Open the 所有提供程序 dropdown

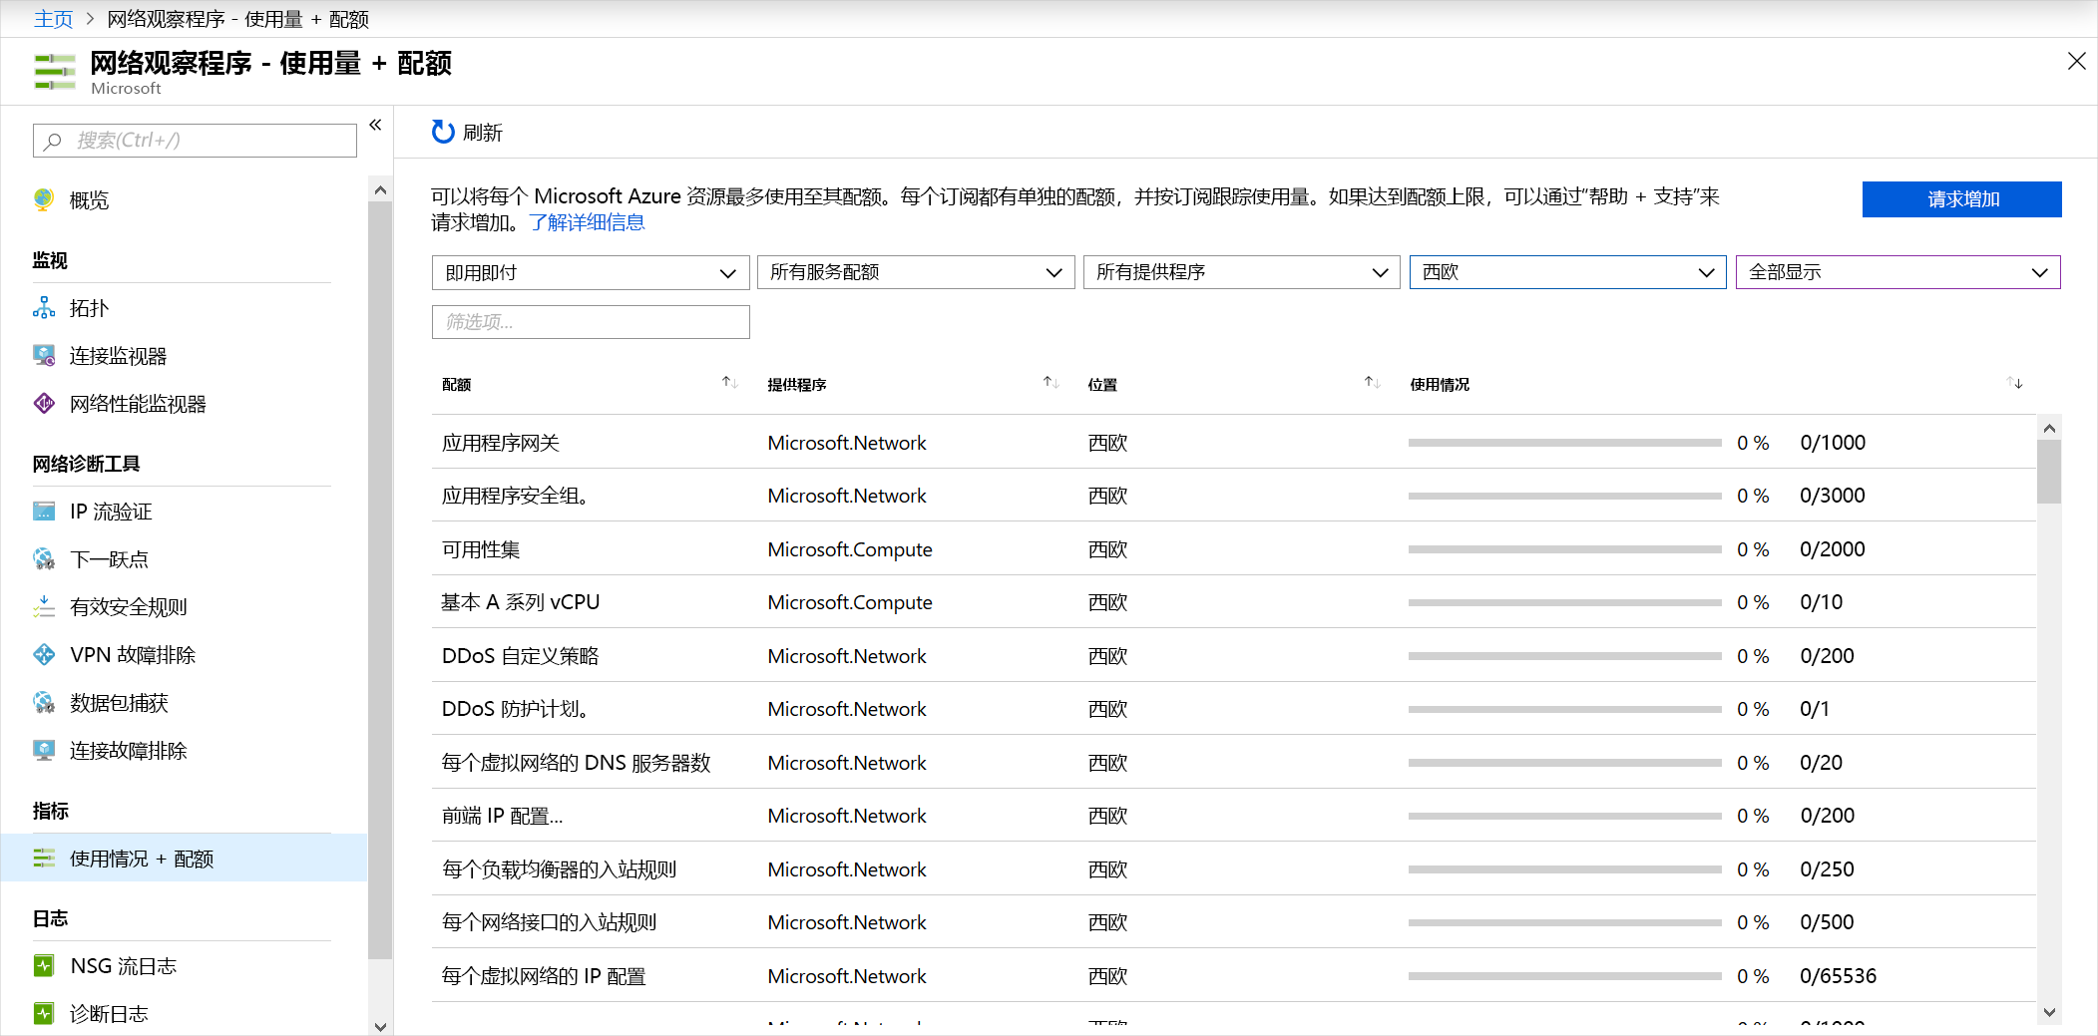click(1242, 272)
